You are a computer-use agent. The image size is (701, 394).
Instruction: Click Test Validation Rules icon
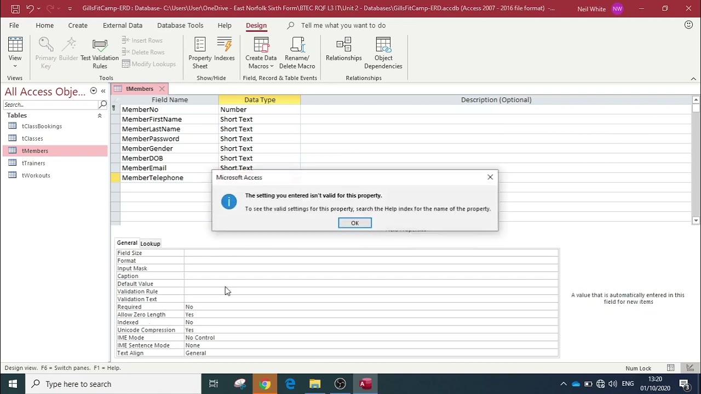tap(100, 54)
